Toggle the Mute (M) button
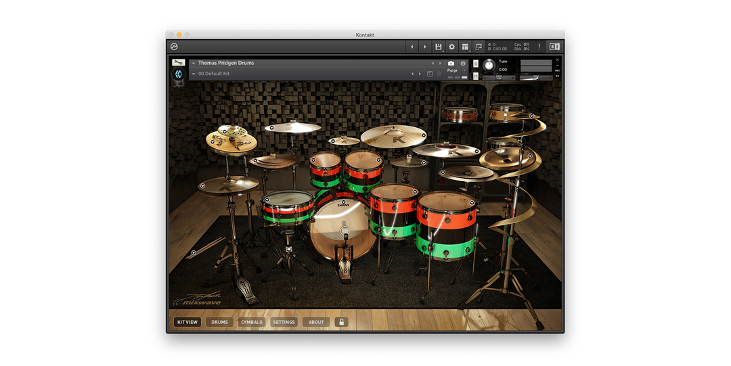 coord(476,75)
